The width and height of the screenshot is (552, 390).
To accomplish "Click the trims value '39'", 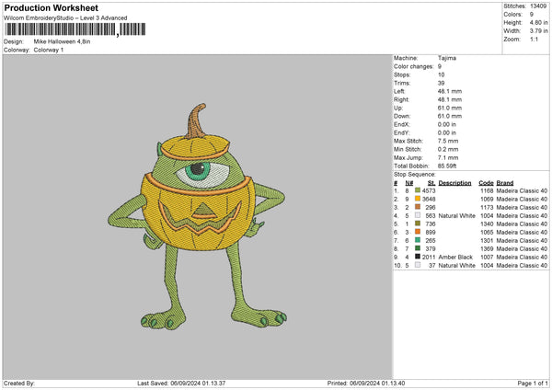I will pos(441,83).
